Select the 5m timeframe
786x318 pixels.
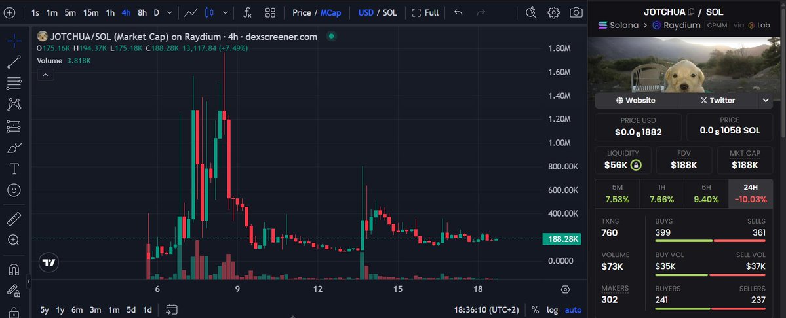[70, 13]
